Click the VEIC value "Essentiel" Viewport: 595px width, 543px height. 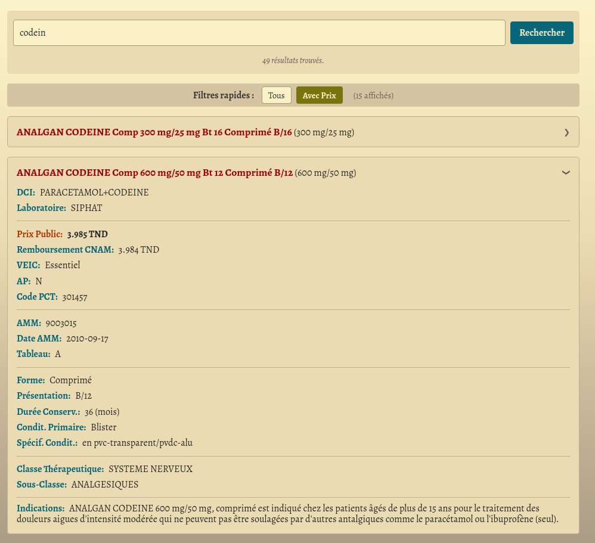click(x=63, y=265)
